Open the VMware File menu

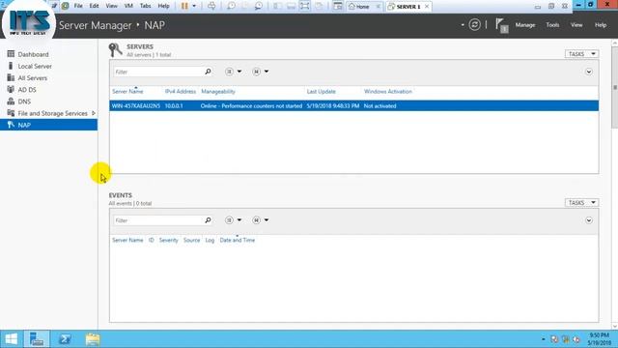click(x=78, y=6)
